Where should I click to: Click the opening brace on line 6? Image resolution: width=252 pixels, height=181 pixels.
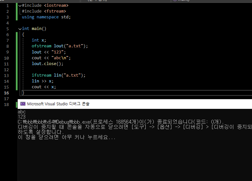pyautogui.click(x=23, y=34)
